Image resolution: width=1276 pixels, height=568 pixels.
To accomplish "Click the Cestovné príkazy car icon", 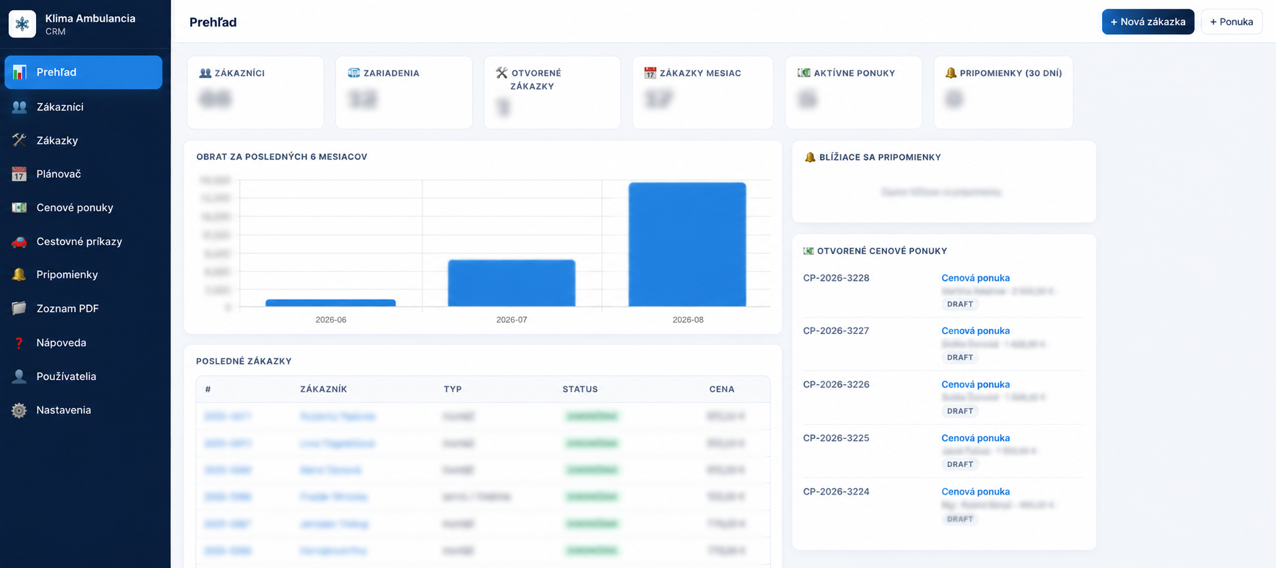I will 19,242.
